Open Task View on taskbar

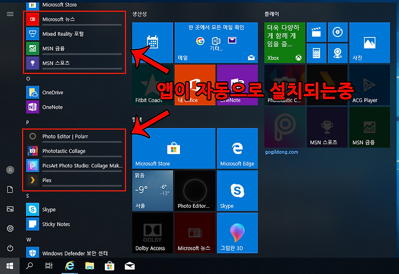(x=49, y=266)
